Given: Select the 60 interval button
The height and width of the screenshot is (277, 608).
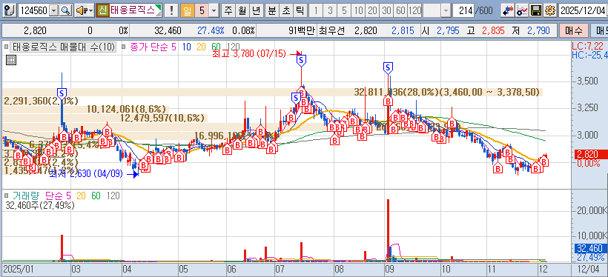Looking at the screenshot, I should (x=400, y=10).
